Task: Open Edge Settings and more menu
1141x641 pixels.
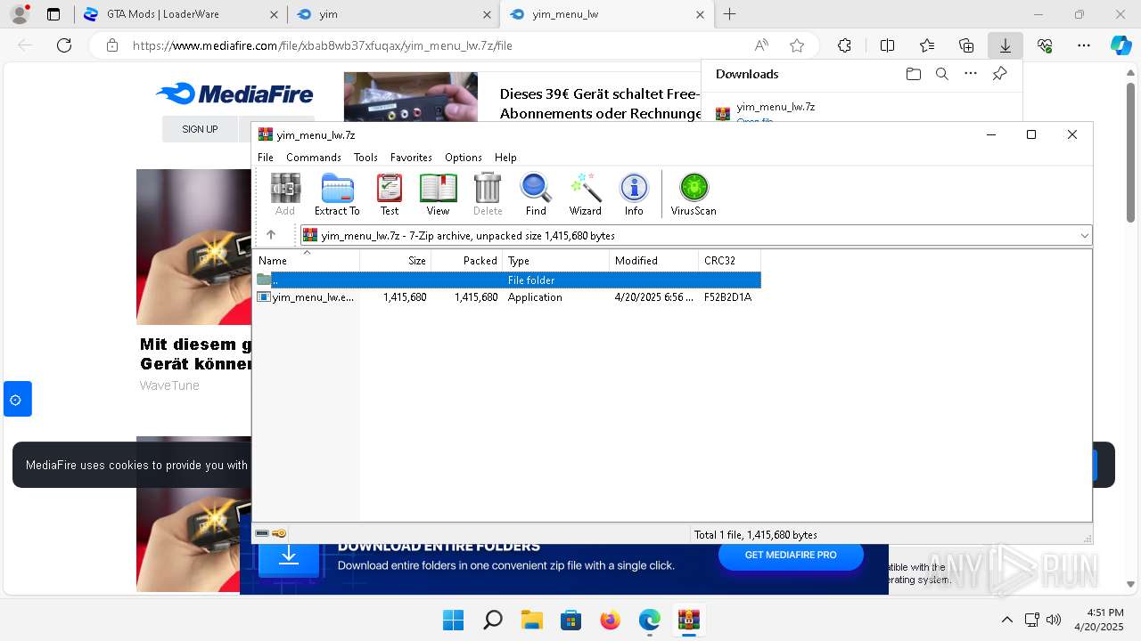Action: 1084,45
